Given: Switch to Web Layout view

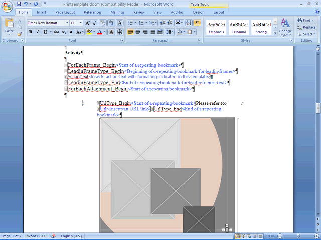Looking at the screenshot, I should (x=249, y=236).
